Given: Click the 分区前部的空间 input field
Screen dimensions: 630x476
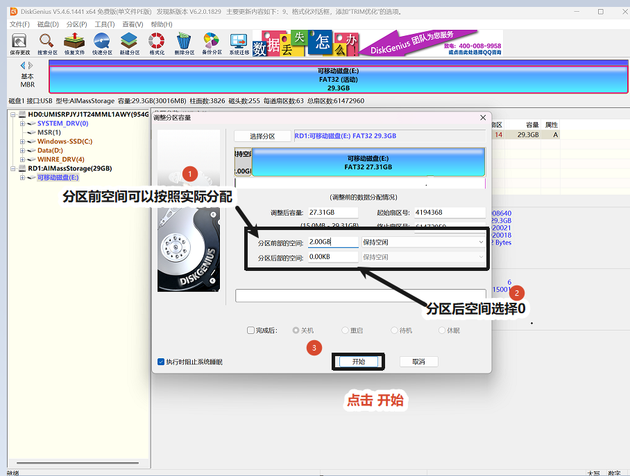Looking at the screenshot, I should 333,242.
